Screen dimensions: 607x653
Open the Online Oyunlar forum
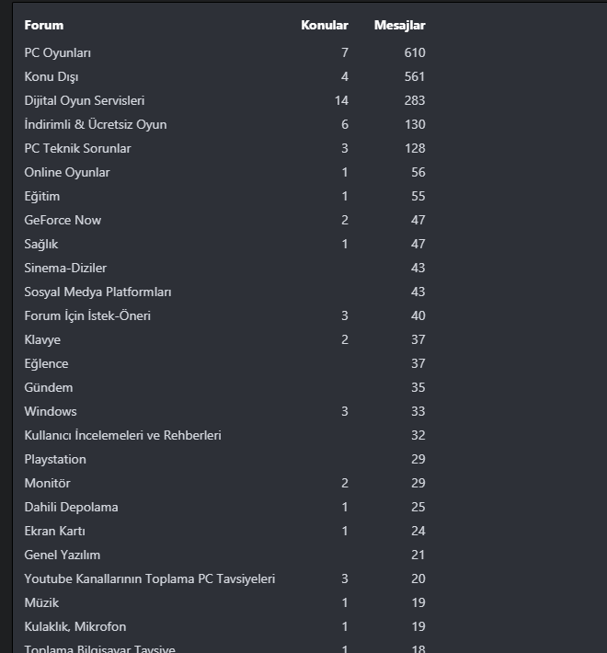[66, 172]
